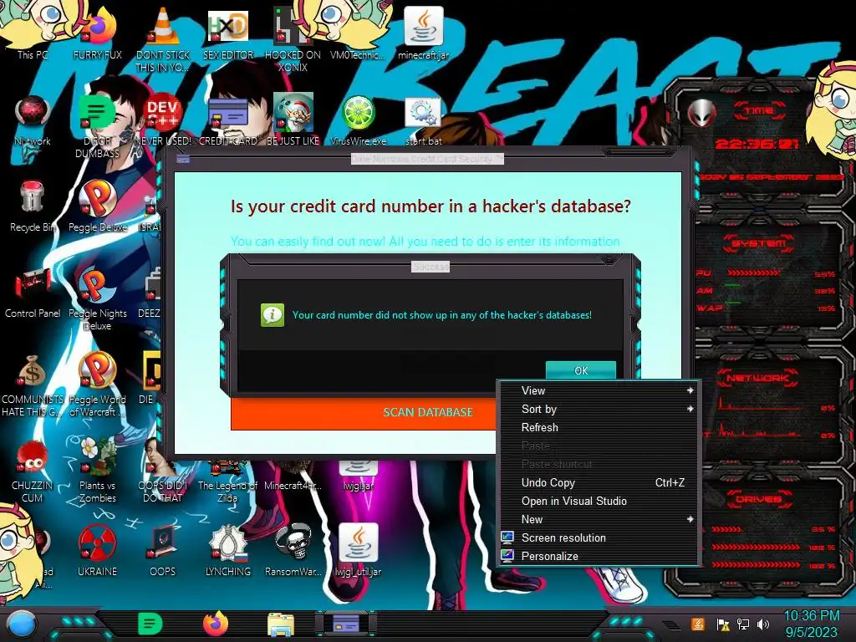Open the Action Center flag tray icon
The width and height of the screenshot is (856, 642).
point(723,624)
